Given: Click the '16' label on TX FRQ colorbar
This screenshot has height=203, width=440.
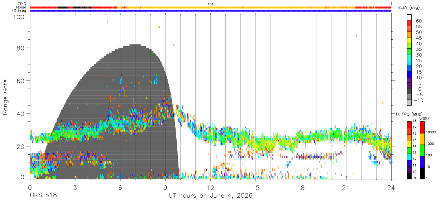Looking at the screenshot, I should coord(415,134).
